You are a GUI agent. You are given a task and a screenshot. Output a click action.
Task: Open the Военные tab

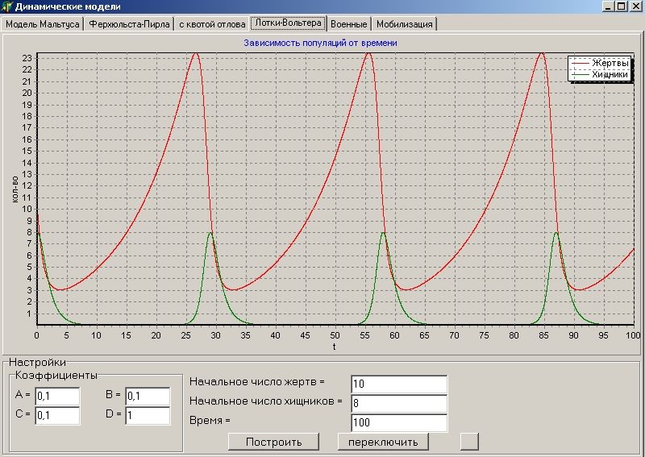[349, 24]
